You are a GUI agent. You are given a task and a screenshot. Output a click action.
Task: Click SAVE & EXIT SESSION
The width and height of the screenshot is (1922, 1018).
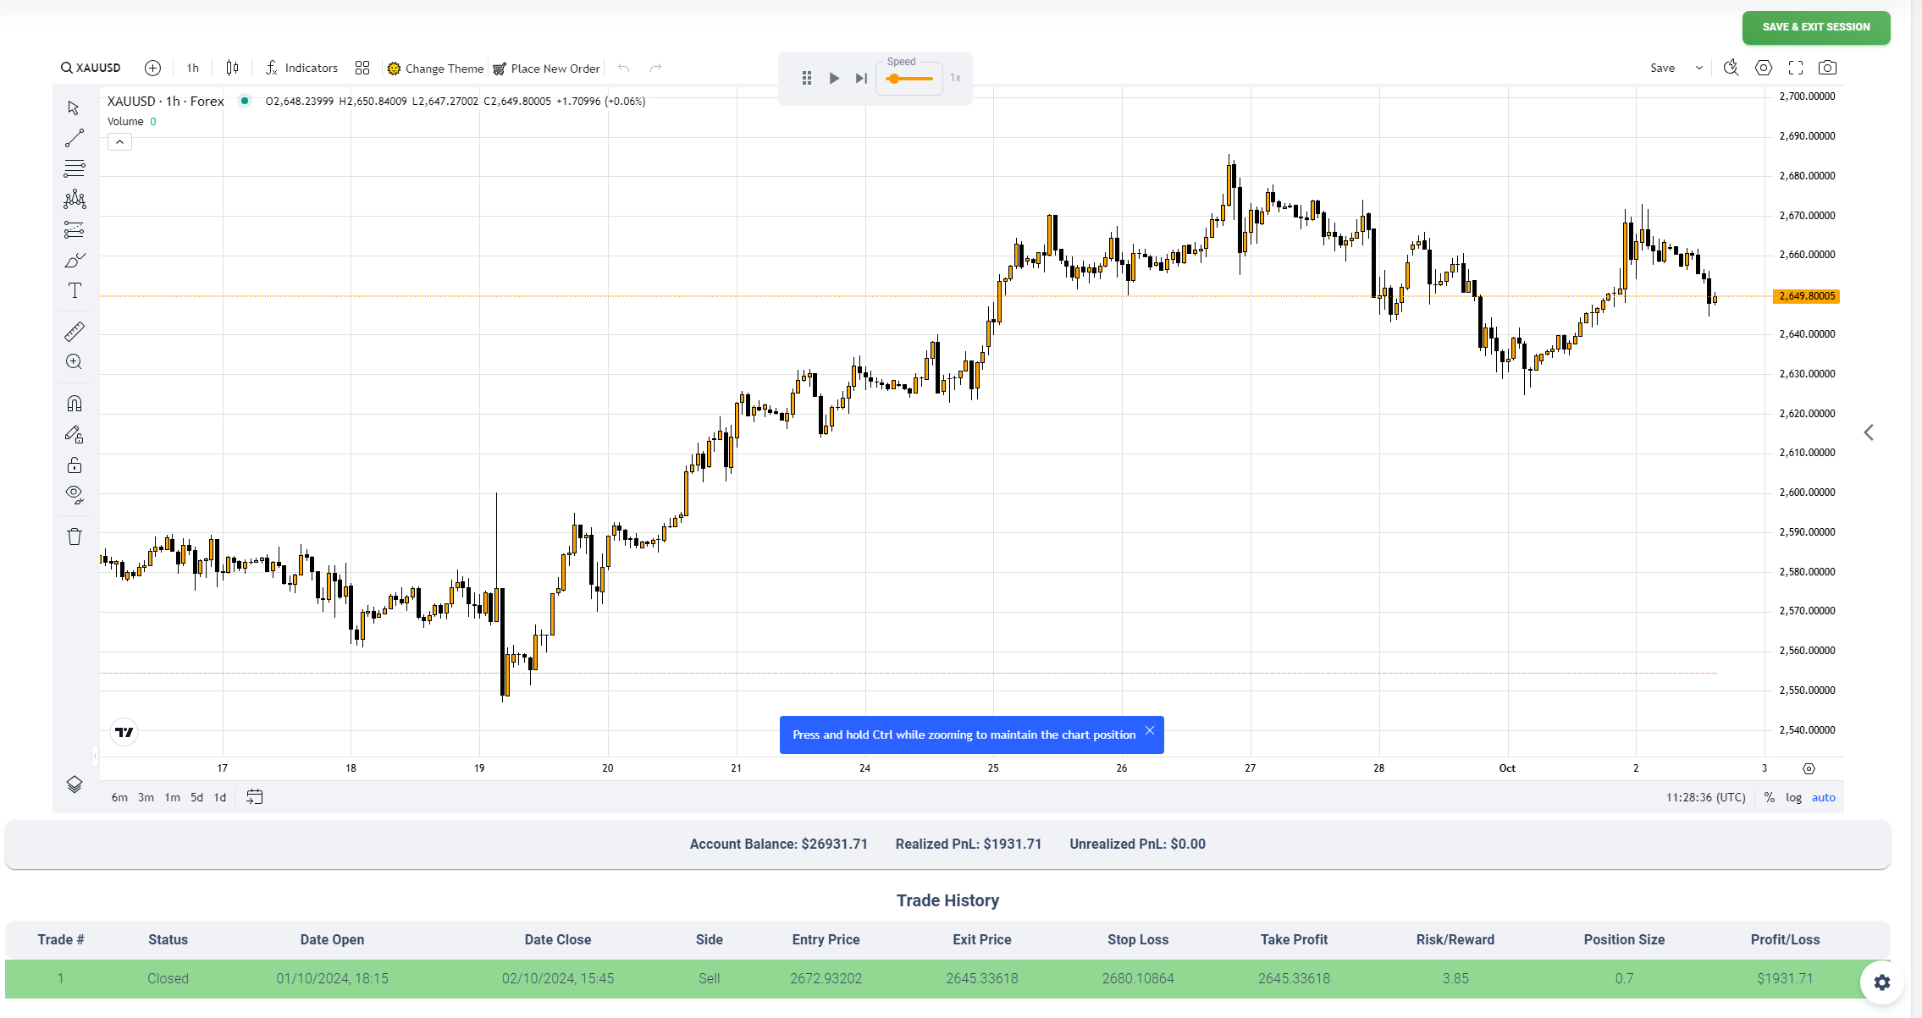pos(1816,27)
